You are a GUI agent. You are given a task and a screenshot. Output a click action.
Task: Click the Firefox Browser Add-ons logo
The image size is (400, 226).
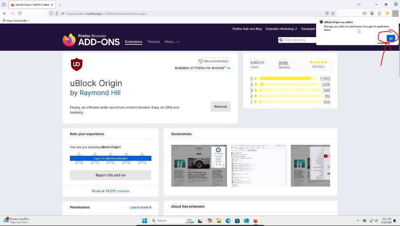coord(91,40)
